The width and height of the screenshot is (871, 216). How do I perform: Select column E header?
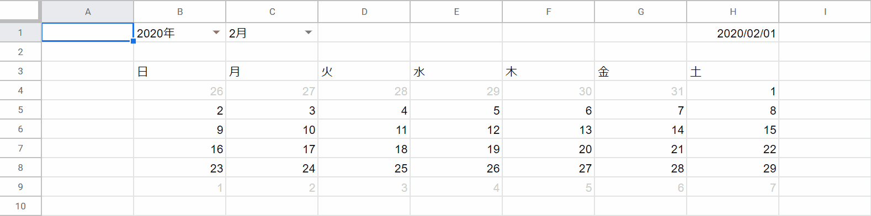[456, 12]
